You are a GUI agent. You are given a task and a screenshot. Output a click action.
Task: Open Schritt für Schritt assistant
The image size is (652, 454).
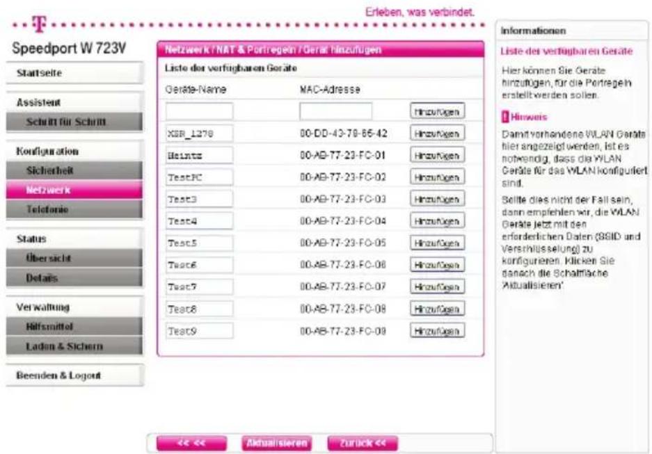tap(75, 122)
